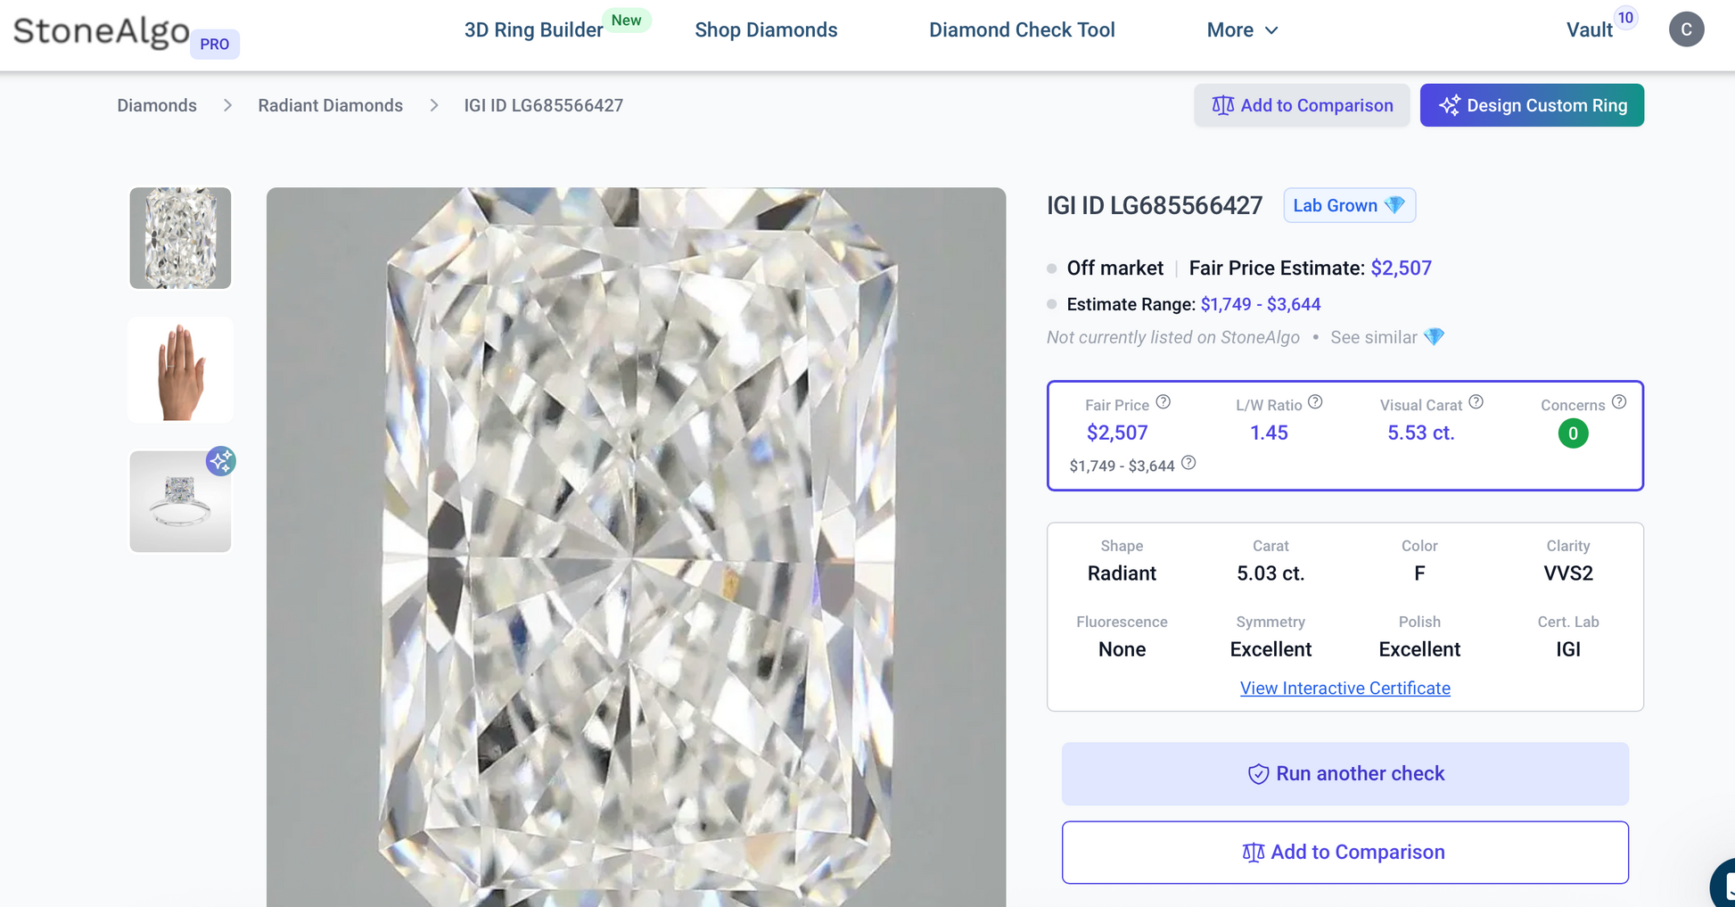
Task: Expand the More menu
Action: click(x=1242, y=30)
